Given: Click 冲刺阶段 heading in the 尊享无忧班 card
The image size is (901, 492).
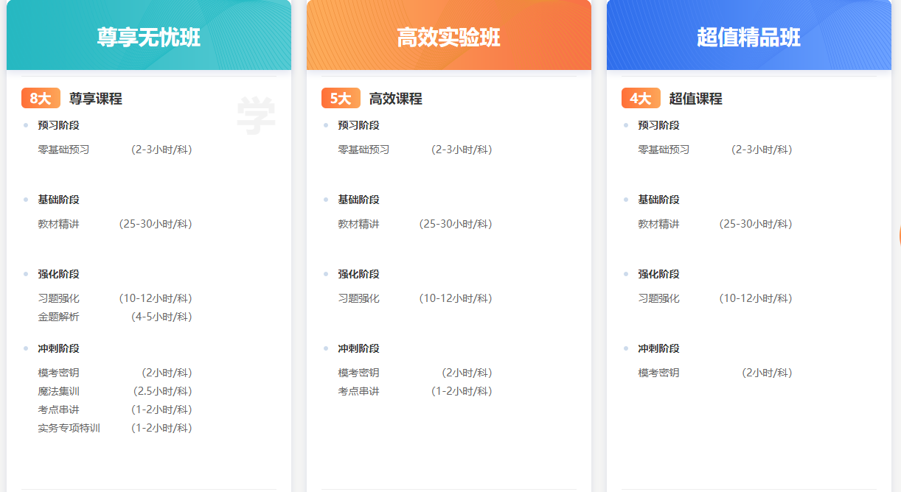Looking at the screenshot, I should pyautogui.click(x=59, y=348).
